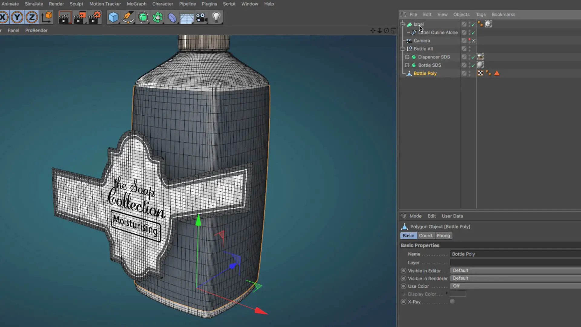Toggle green checkmark on label object
Image resolution: width=581 pixels, height=327 pixels.
[474, 25]
